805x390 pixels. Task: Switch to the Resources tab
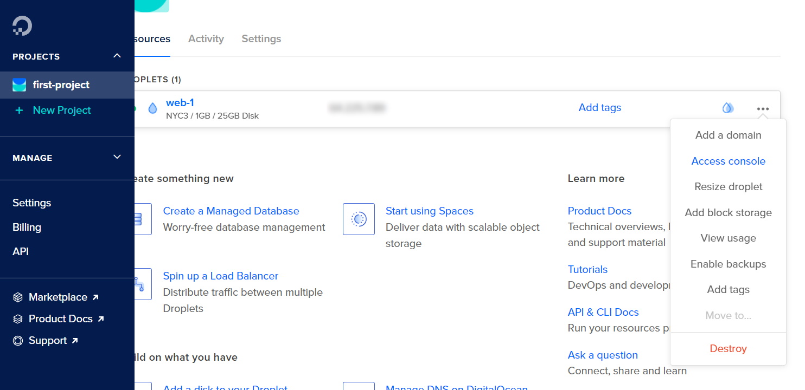pyautogui.click(x=152, y=39)
